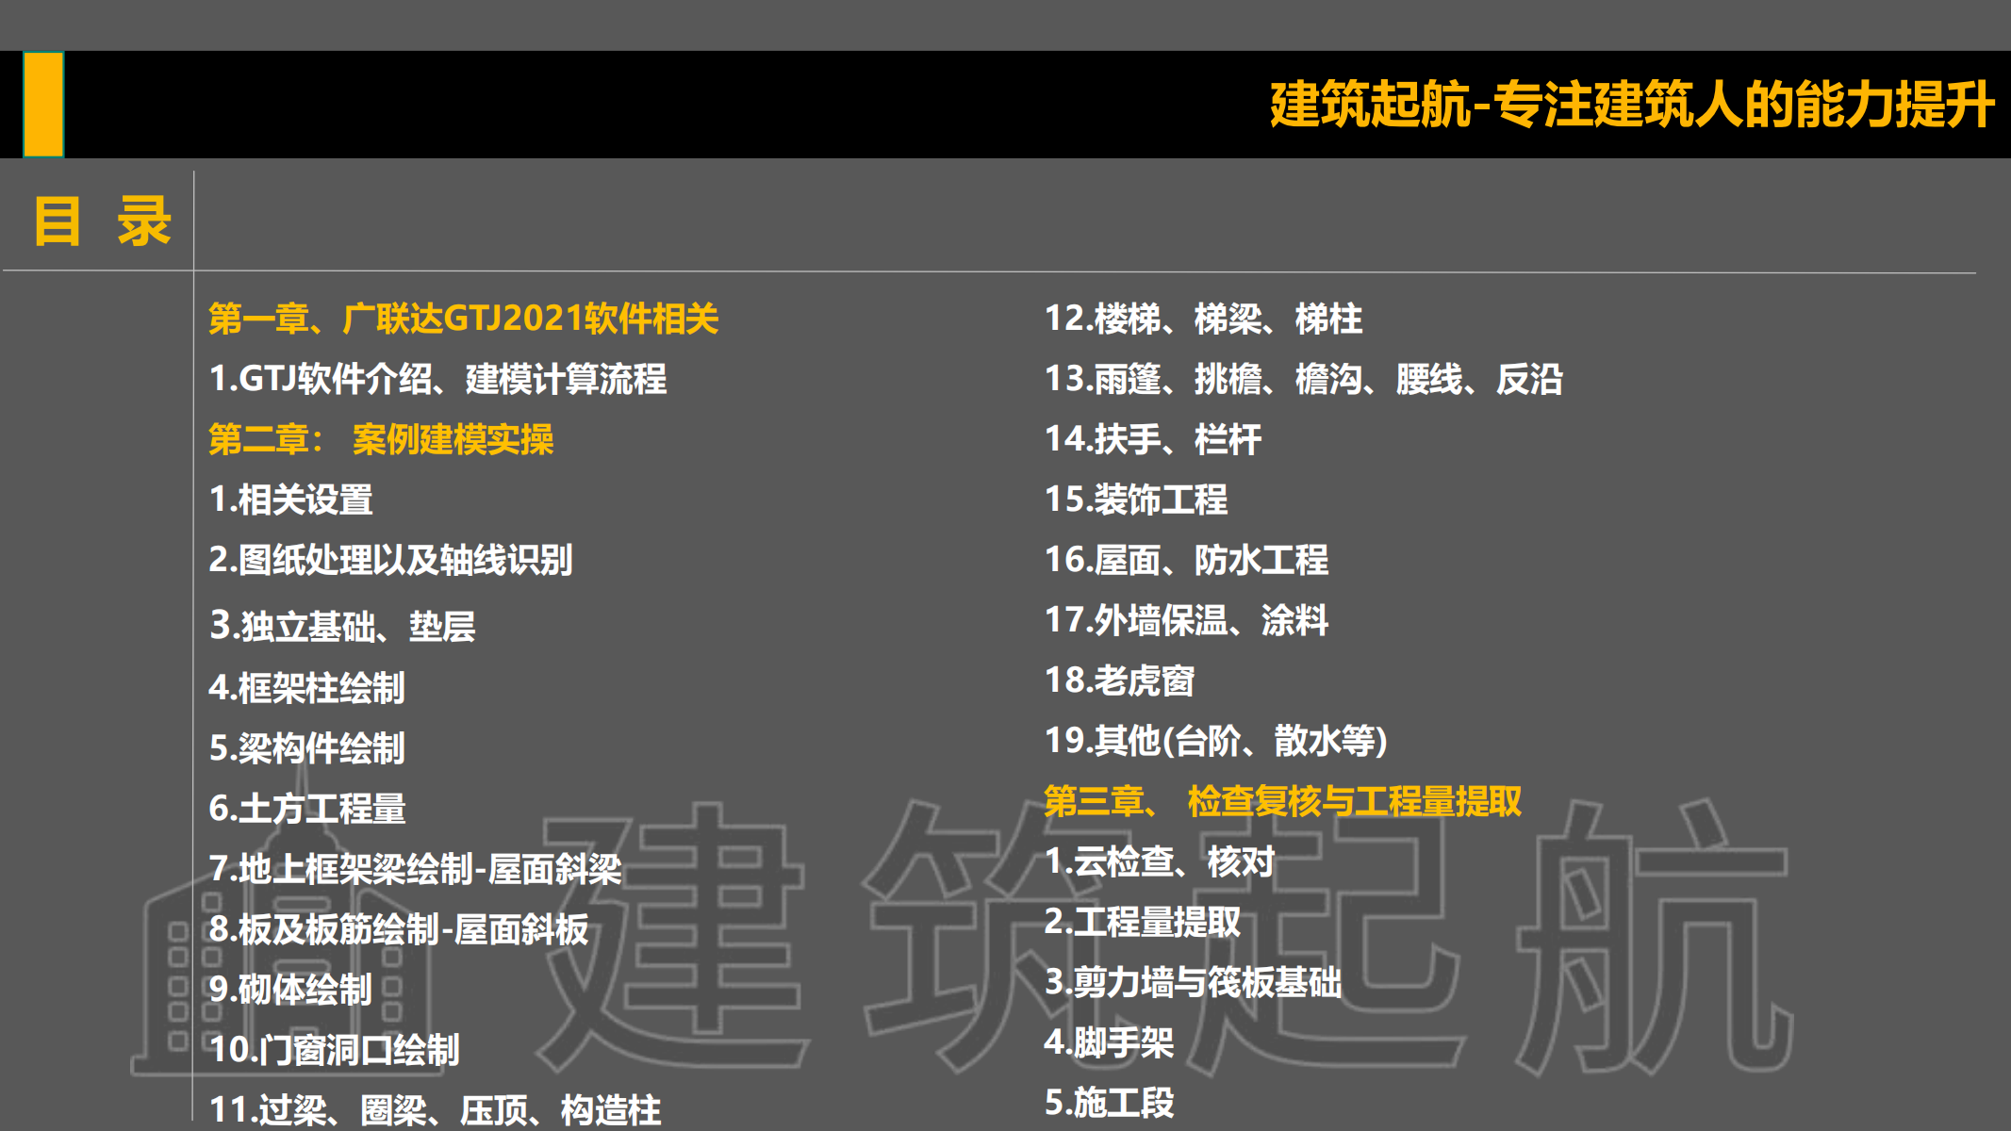This screenshot has width=2011, height=1131.
Task: Click item "13.雨篷、挑檐、檐沟、腰线、反沿"
Action: coord(1304,379)
